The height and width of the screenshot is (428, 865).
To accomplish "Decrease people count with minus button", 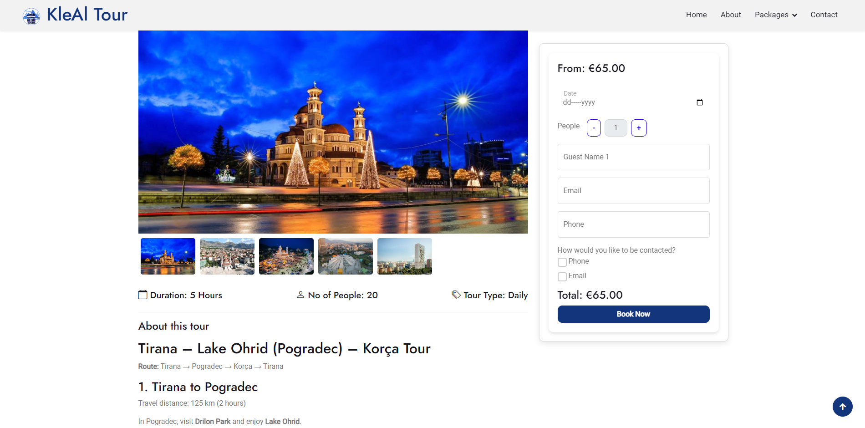I will coord(594,128).
